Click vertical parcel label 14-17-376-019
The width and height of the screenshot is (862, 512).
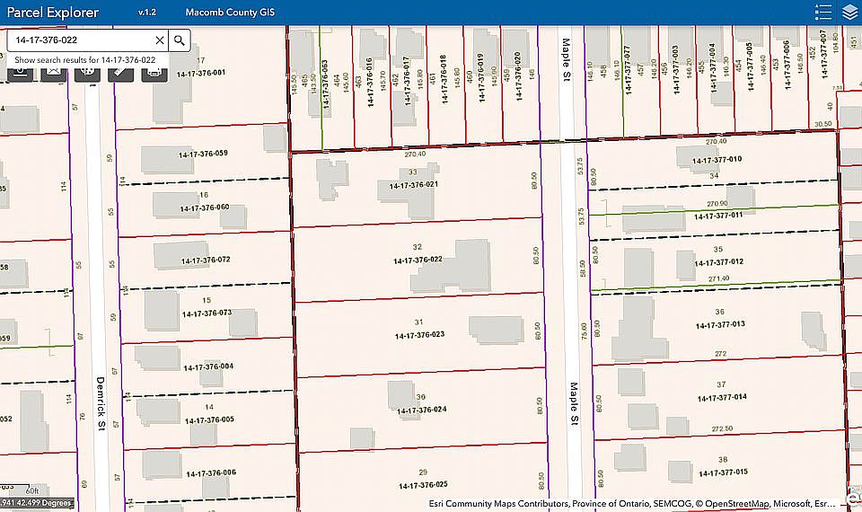coord(480,78)
